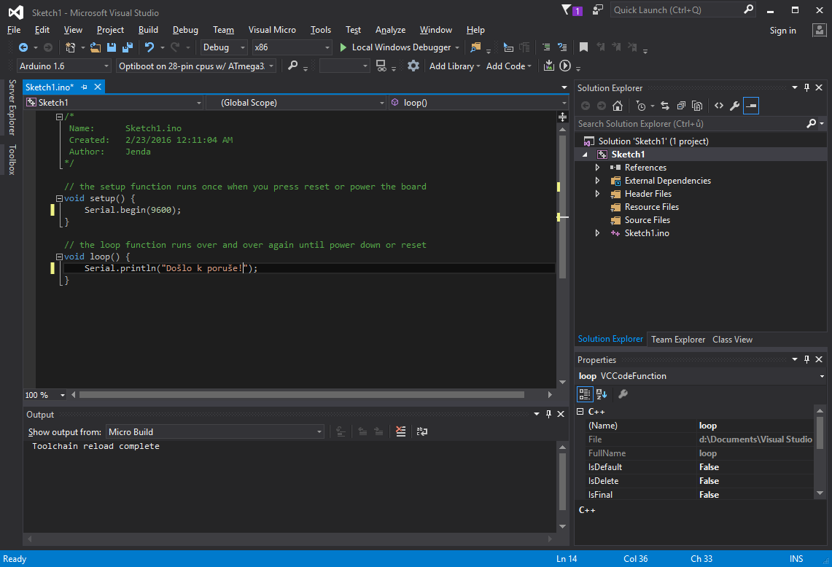This screenshot has width=832, height=567.
Task: Open the Analyze menu
Action: pyautogui.click(x=390, y=30)
